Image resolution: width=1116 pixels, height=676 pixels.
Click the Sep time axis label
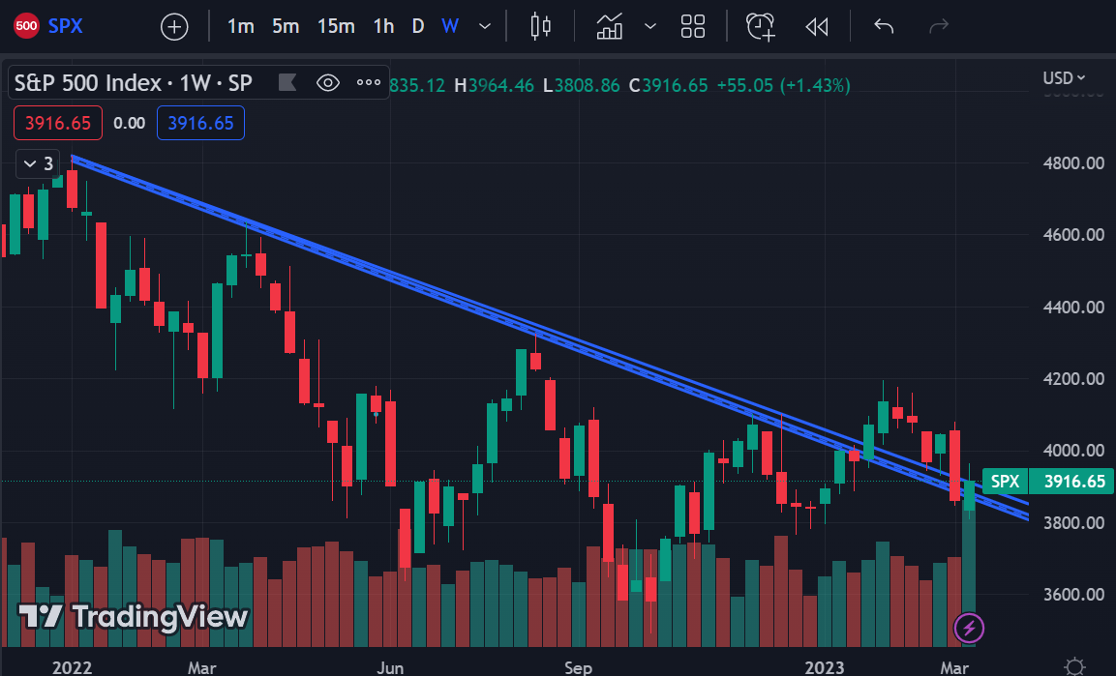(x=578, y=667)
